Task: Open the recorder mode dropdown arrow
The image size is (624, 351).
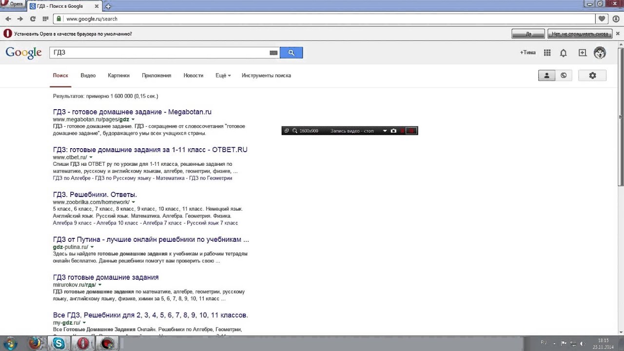Action: click(x=385, y=131)
